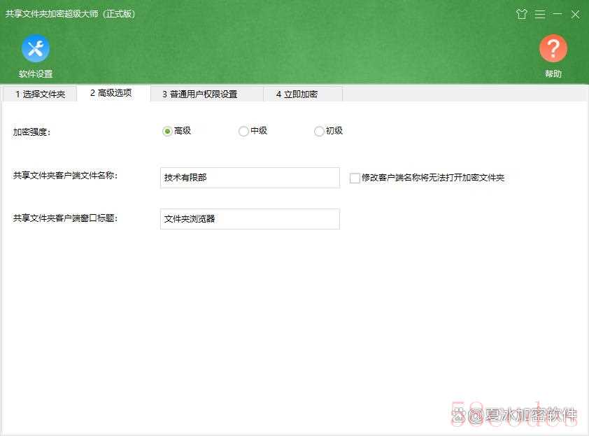Choose 中级 encryption strength
589x436 pixels.
[x=243, y=131]
